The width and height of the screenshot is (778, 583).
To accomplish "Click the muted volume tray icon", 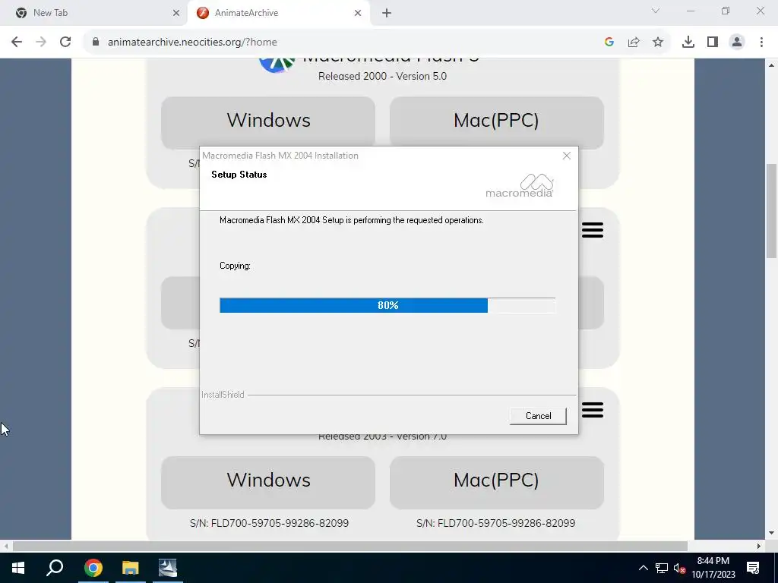I will [679, 568].
